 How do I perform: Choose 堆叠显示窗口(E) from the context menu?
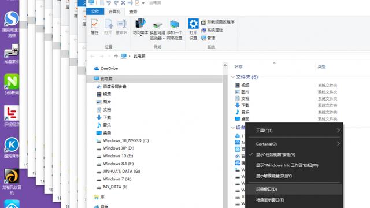pyautogui.click(x=294, y=200)
